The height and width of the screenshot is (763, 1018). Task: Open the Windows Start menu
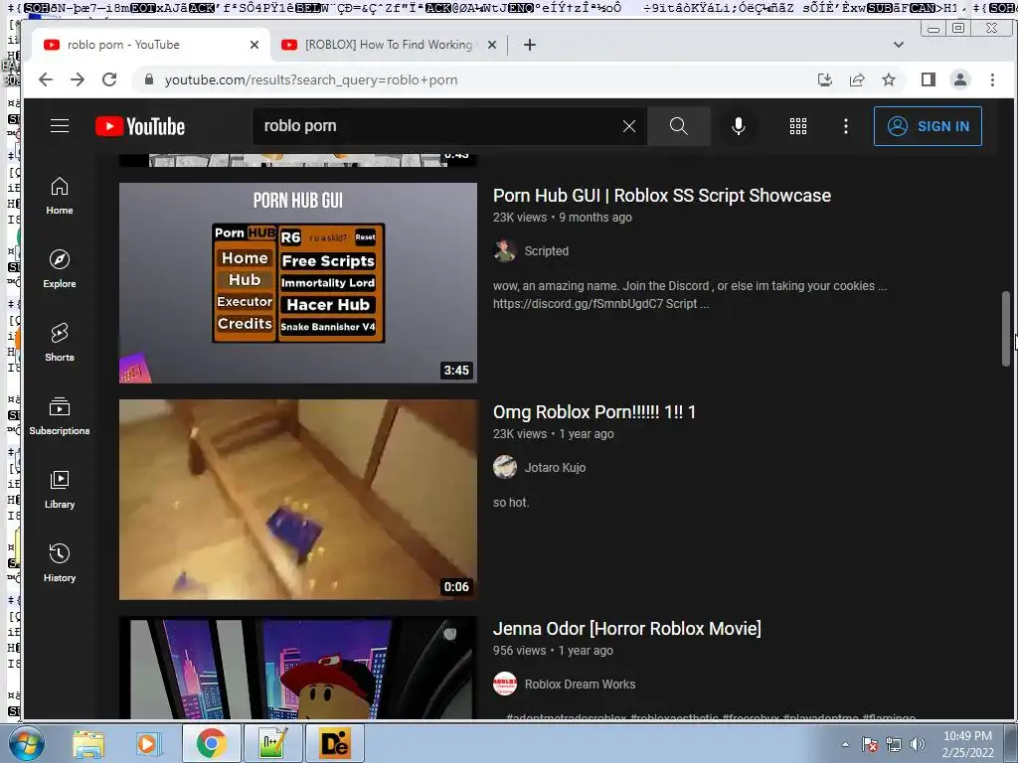26,743
